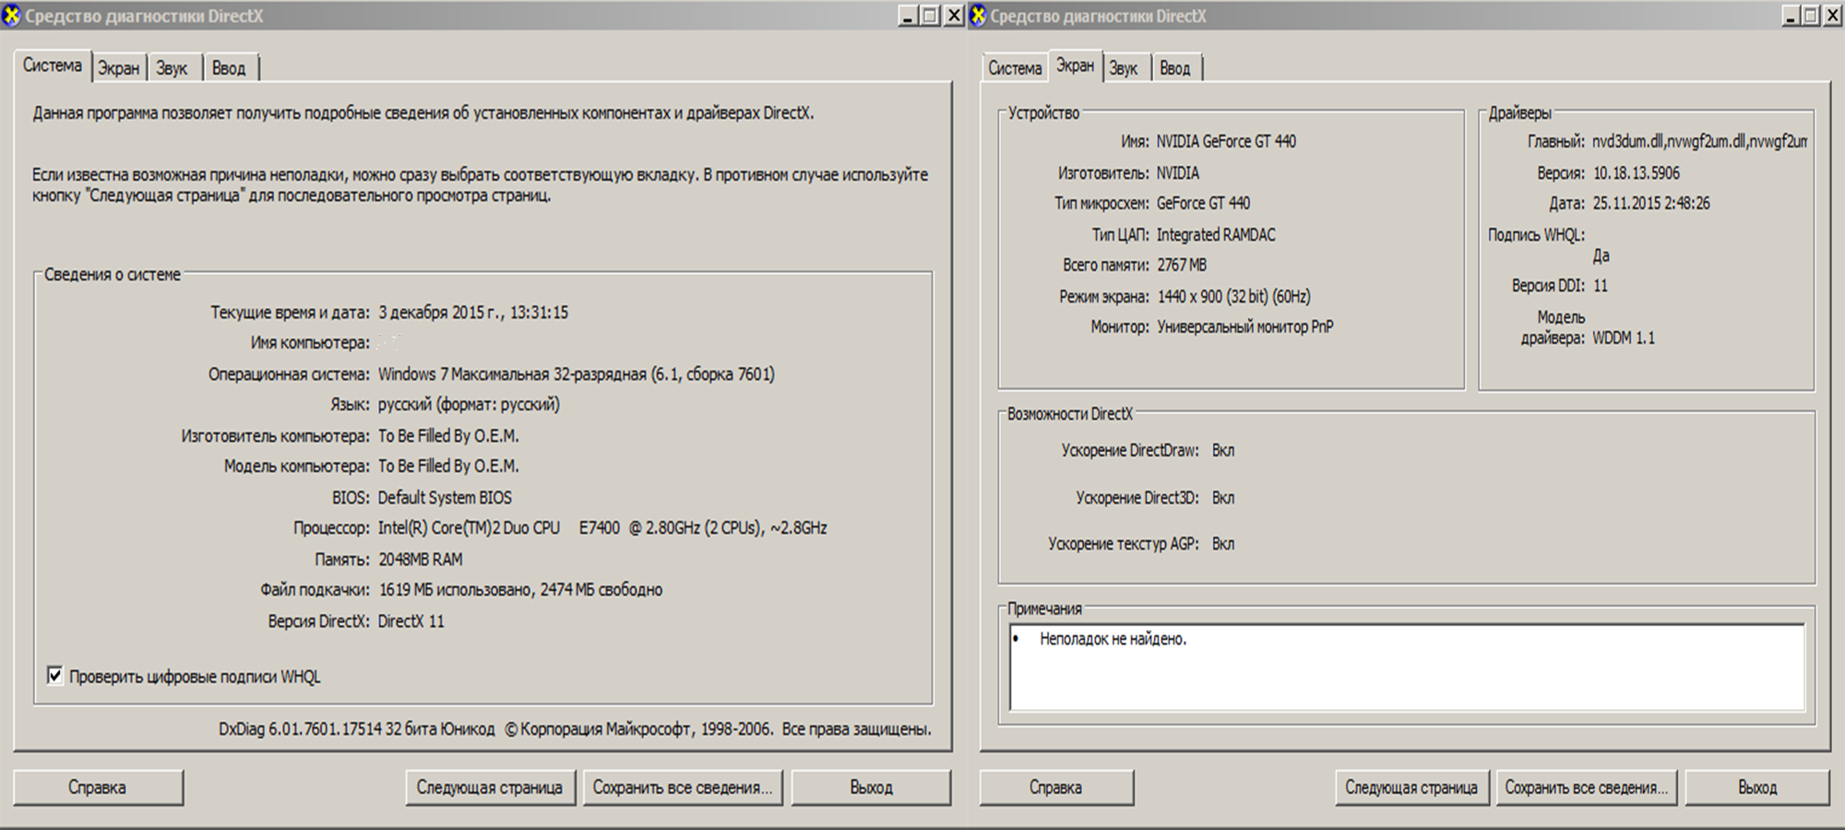Image resolution: width=1845 pixels, height=830 pixels.
Task: Click the DirectDraw acceleration Вкл value
Action: coord(1223,451)
